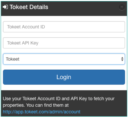This screenshot has width=129, height=118.
Task: Click the dark header bar of dialog
Action: [x=64, y=8]
